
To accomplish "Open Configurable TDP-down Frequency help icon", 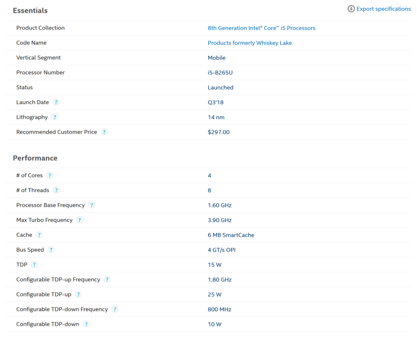I will pyautogui.click(x=115, y=309).
